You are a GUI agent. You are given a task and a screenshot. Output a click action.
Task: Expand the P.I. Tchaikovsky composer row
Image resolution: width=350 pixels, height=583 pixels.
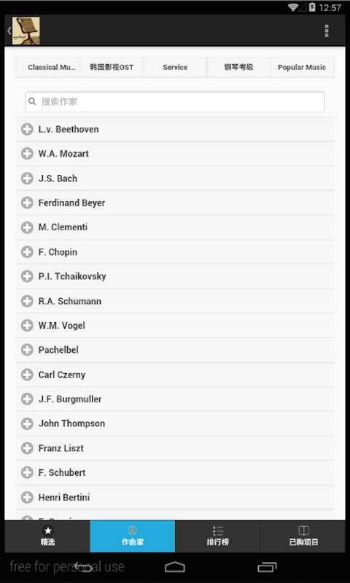click(175, 277)
